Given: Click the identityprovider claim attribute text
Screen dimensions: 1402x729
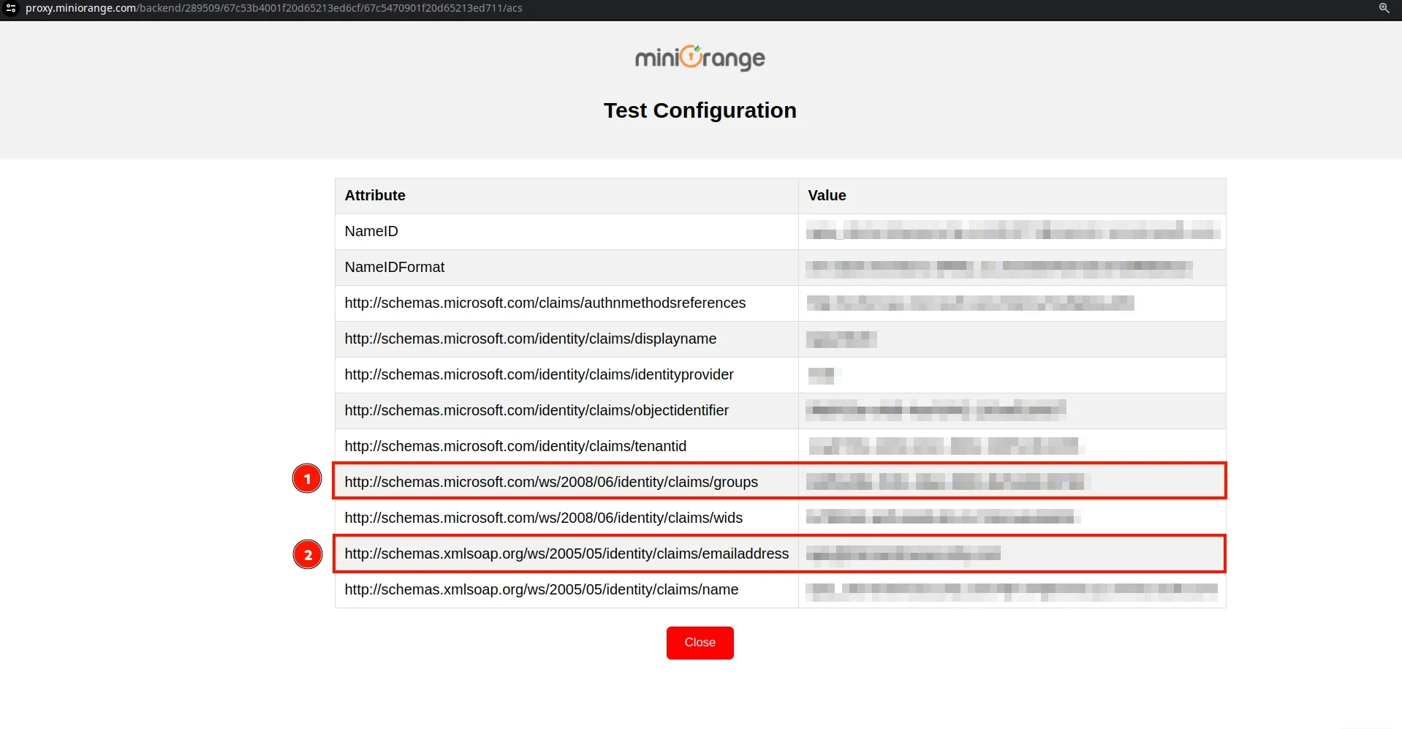Looking at the screenshot, I should [538, 374].
